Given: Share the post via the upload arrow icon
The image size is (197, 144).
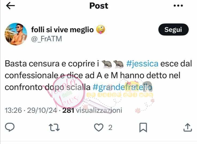Looking at the screenshot, I should 188,127.
